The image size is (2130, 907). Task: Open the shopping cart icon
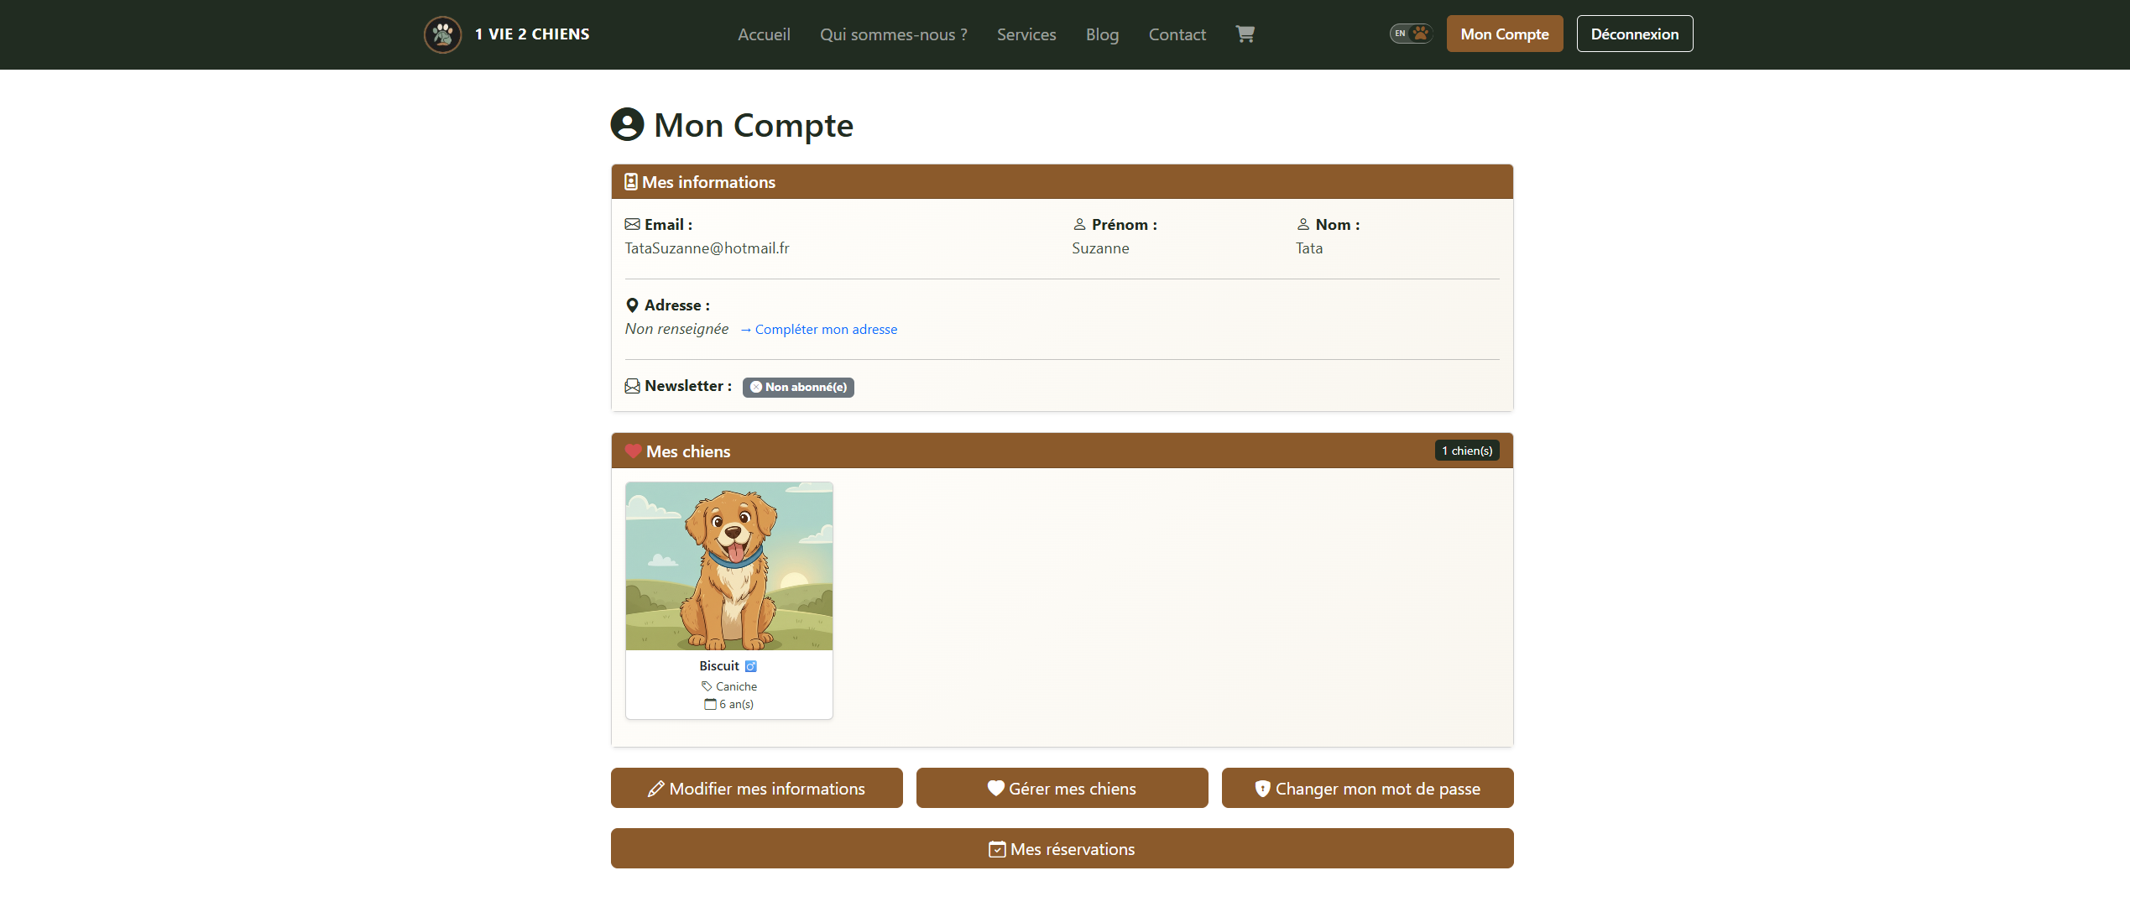[x=1245, y=34]
